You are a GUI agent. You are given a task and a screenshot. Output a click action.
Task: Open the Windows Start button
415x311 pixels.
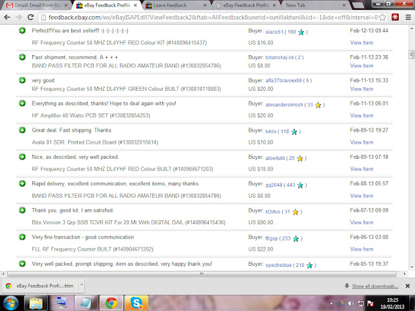click(10, 303)
